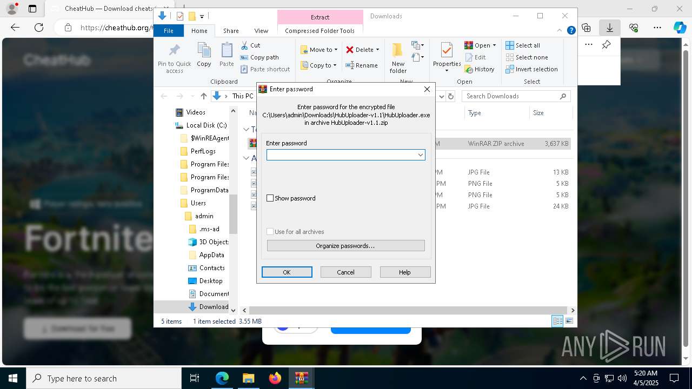692x389 pixels.
Task: Click Help in password dialog
Action: click(405, 272)
